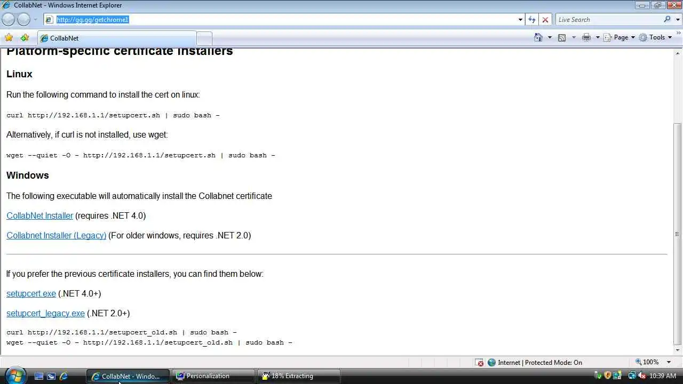683x384 pixels.
Task: Open a new blank tab
Action: coord(204,38)
